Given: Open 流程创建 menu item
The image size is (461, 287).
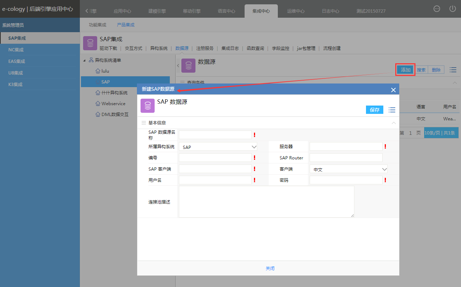Looking at the screenshot, I should point(332,48).
